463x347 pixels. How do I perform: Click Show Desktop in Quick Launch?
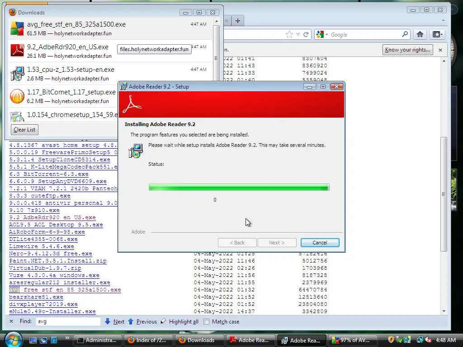[33, 340]
